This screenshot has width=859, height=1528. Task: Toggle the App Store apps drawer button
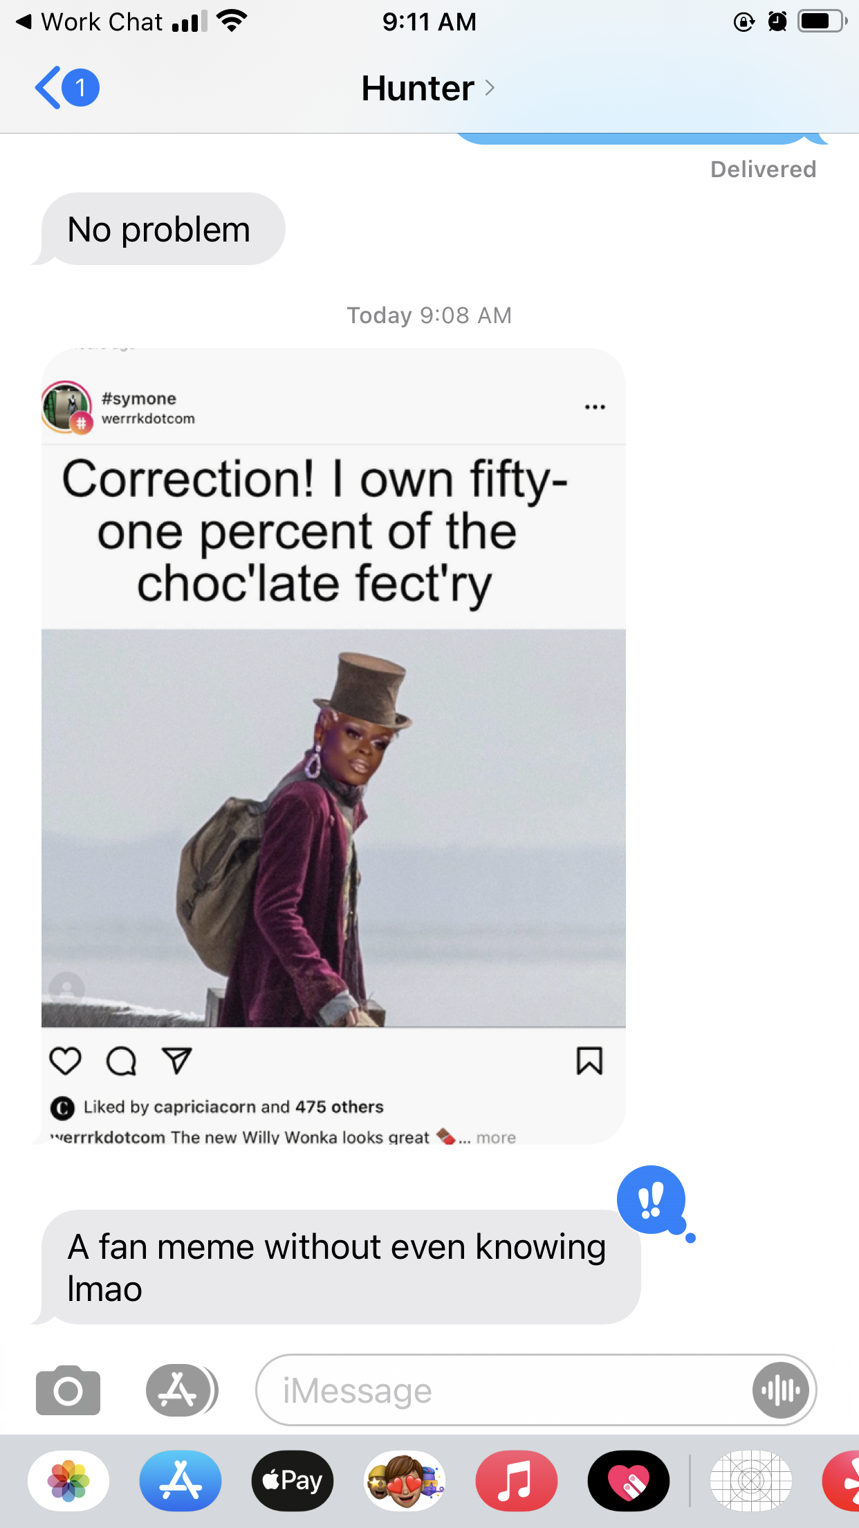point(181,1390)
